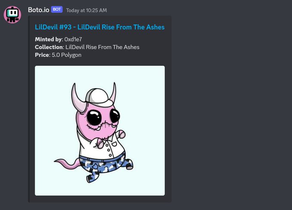Image resolution: width=292 pixels, height=210 pixels.
Task: Click the Collection name text line
Action: click(87, 47)
